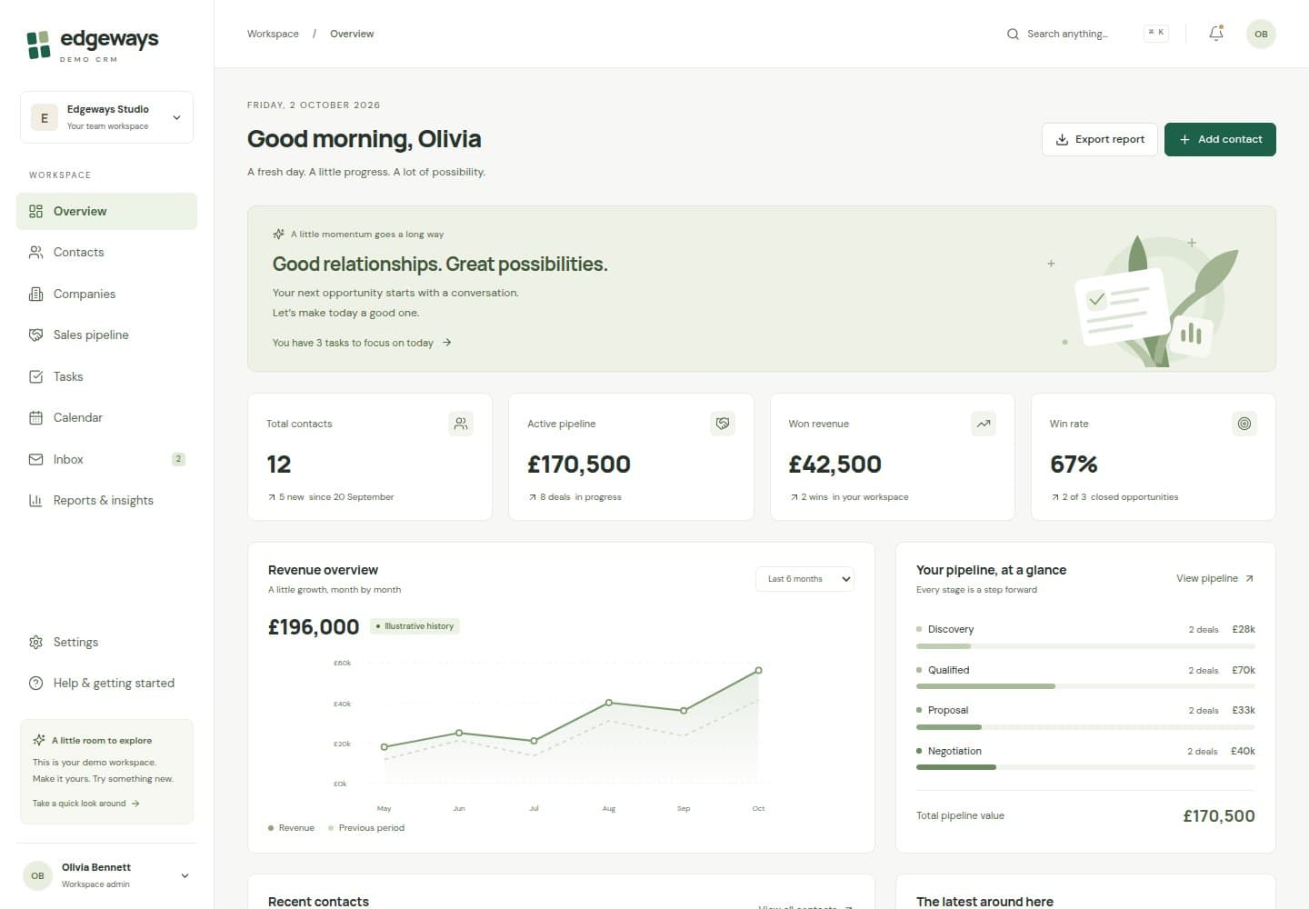Click the Total contacts people icon
This screenshot has width=1309, height=909.
click(x=461, y=424)
